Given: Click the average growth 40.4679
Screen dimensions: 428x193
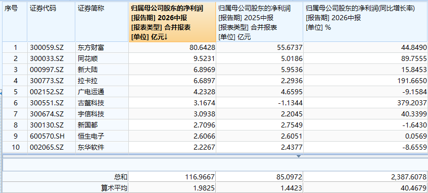Looking at the screenshot, I should (x=366, y=188).
